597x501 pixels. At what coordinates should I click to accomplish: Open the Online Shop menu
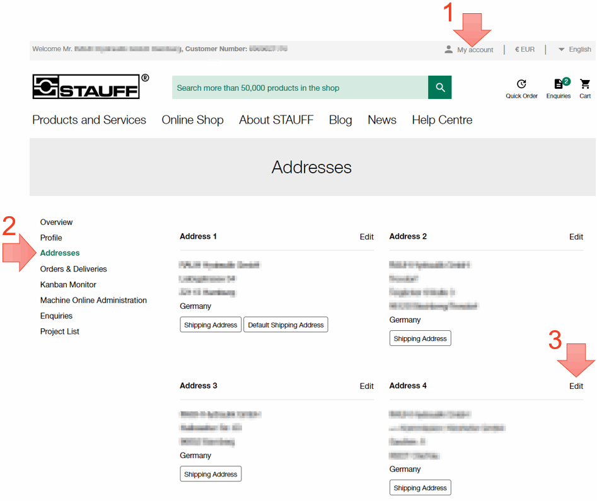(193, 120)
